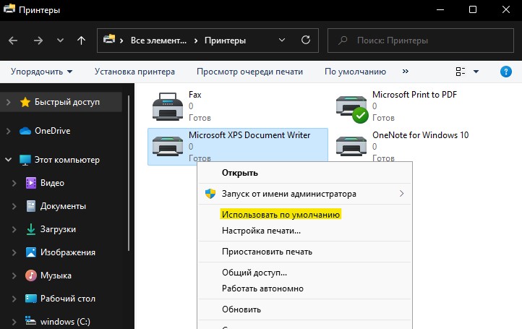Click the Рабочий стол desktop icon
This screenshot has height=329, width=522.
tap(31, 299)
